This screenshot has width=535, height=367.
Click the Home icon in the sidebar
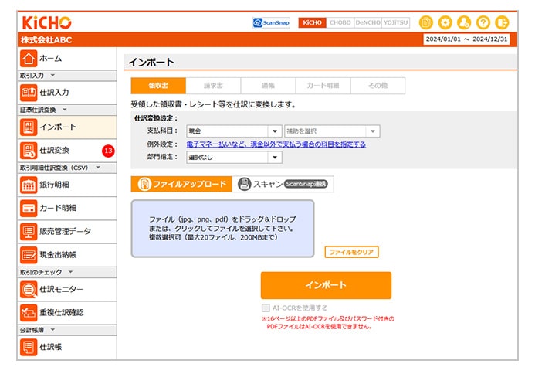(x=29, y=59)
